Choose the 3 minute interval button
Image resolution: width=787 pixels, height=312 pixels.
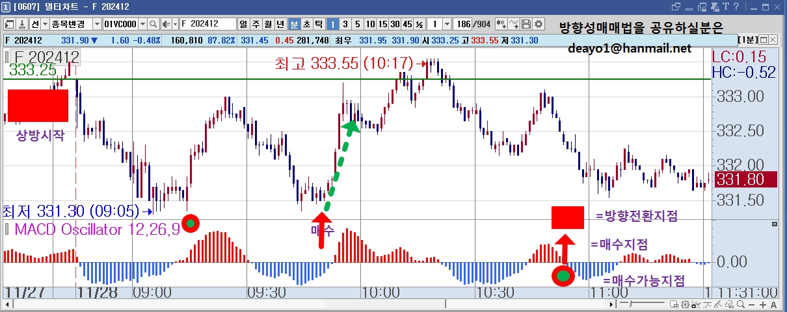coord(345,24)
